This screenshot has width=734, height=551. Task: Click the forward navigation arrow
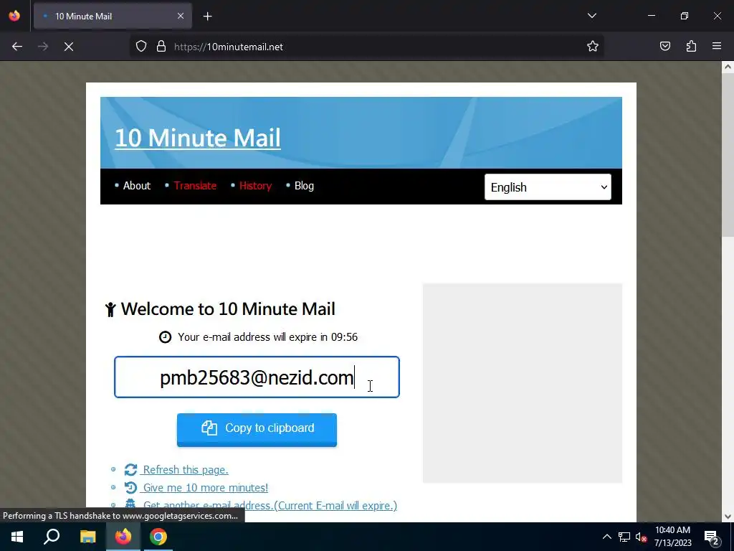(x=42, y=47)
